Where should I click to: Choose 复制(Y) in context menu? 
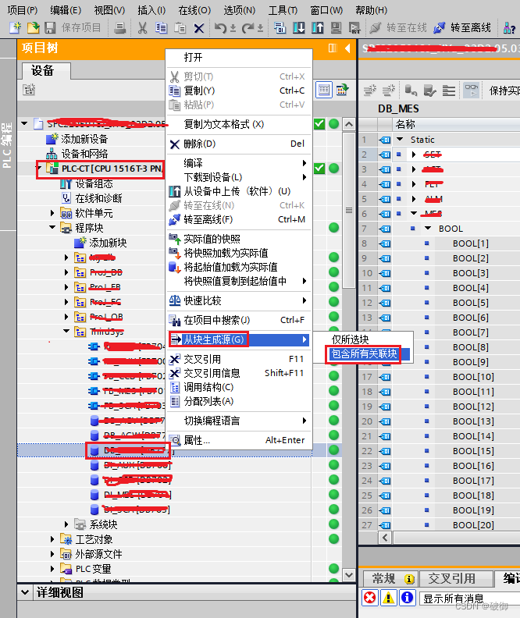click(239, 91)
